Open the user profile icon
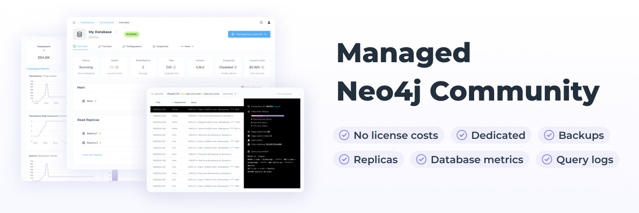 pyautogui.click(x=269, y=22)
